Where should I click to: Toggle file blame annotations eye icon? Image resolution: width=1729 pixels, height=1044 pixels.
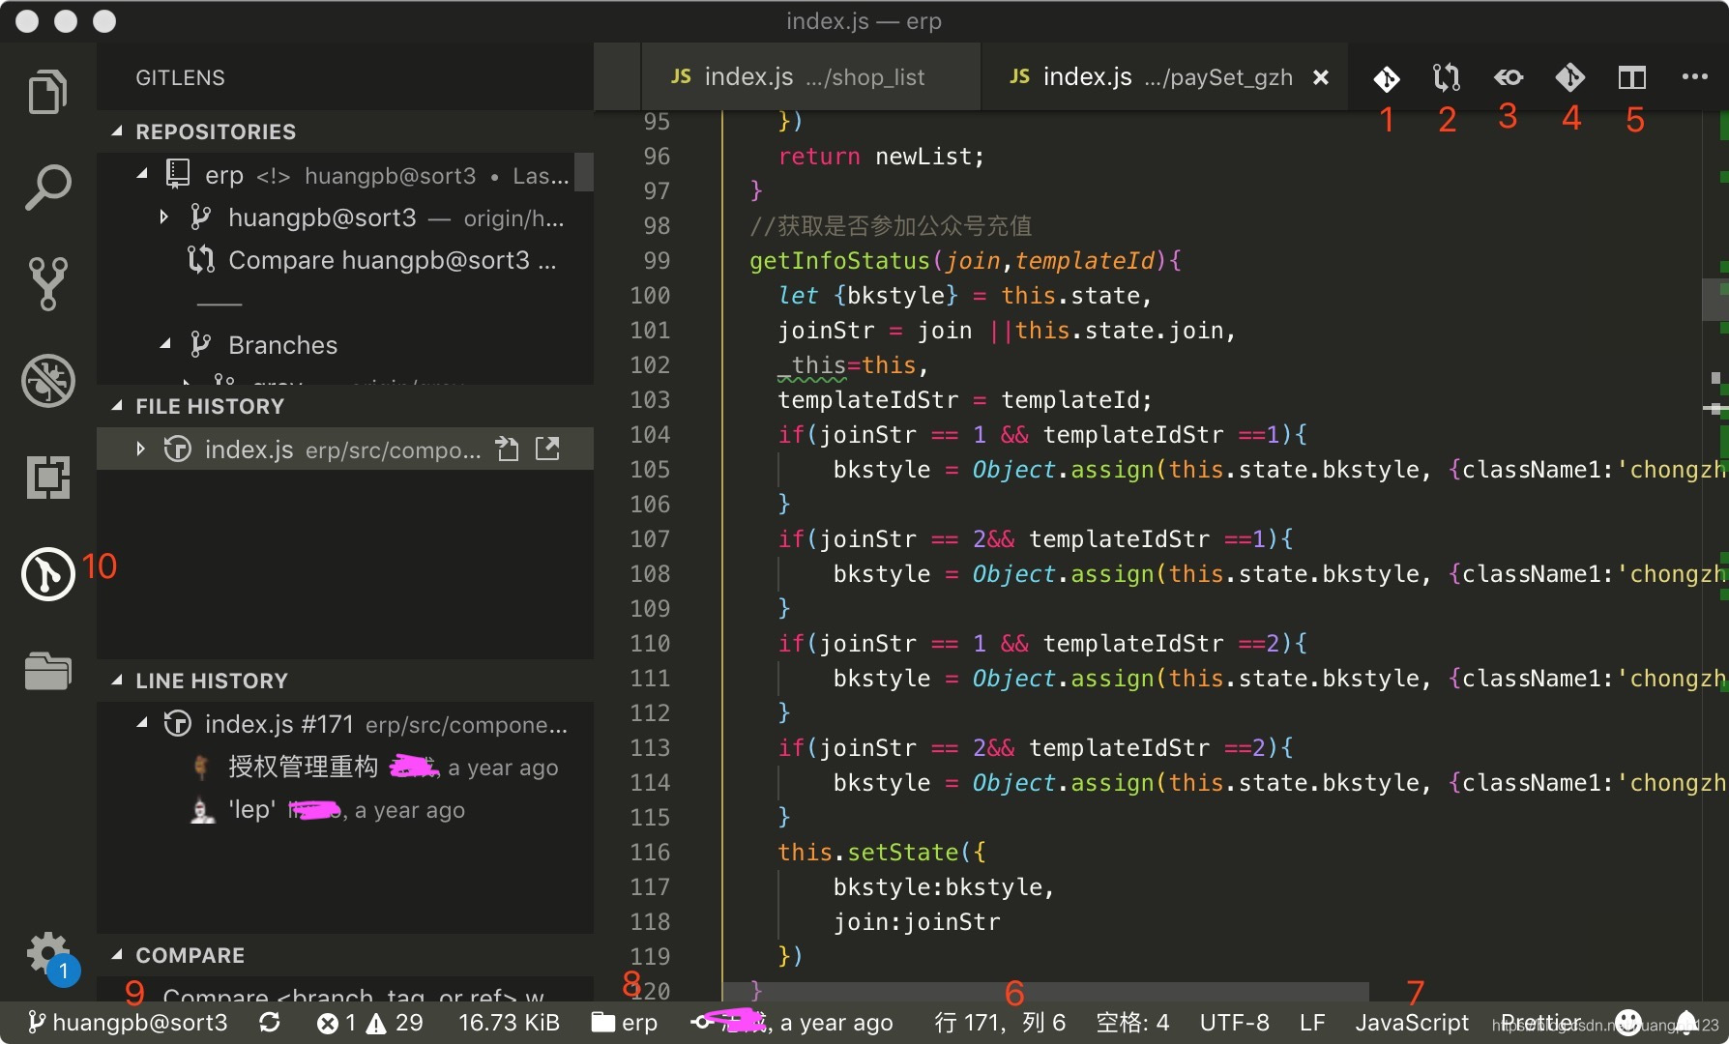coord(1509,77)
